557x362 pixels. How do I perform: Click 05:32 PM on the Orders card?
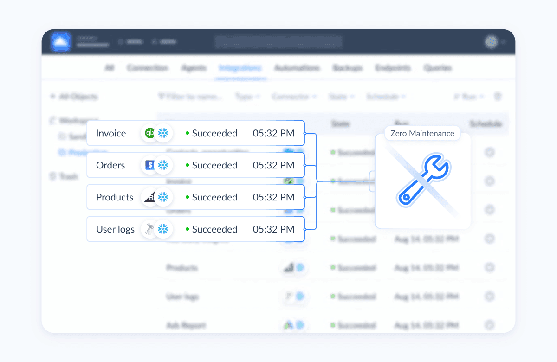tap(273, 165)
